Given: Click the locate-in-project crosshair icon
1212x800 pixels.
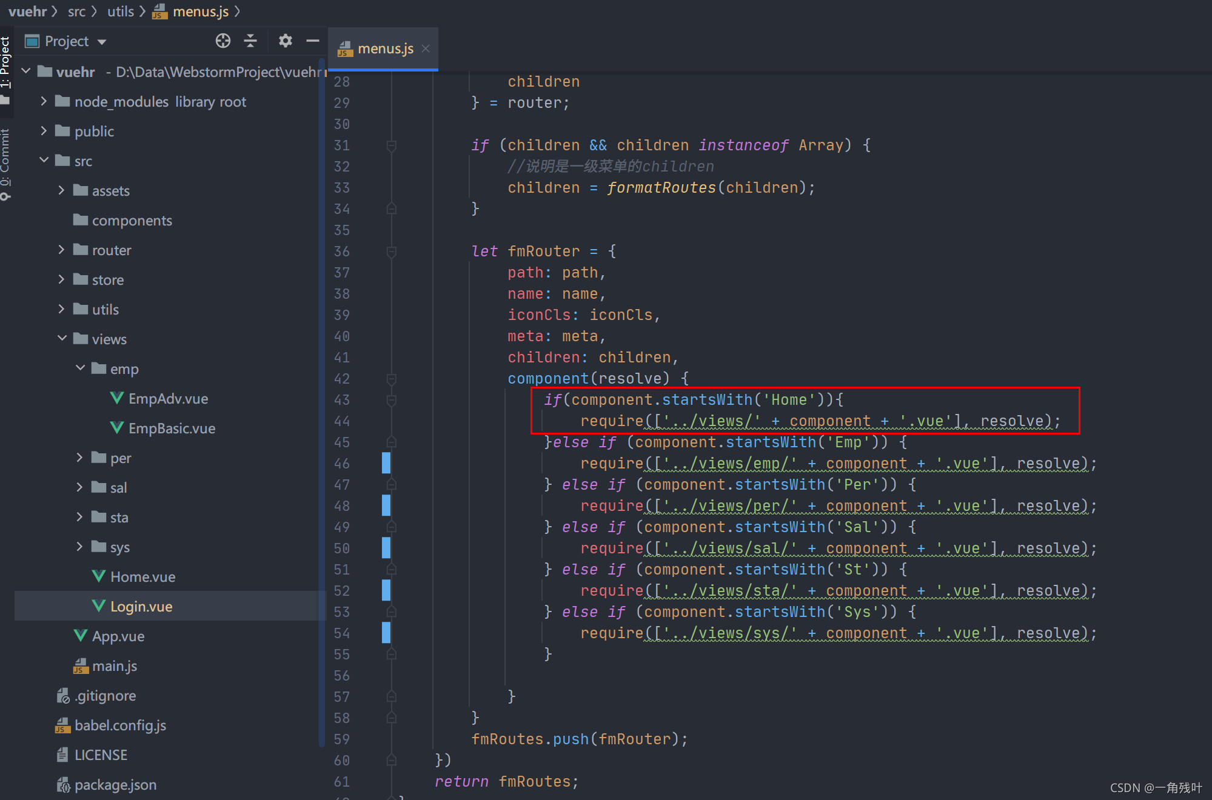Looking at the screenshot, I should pos(223,41).
